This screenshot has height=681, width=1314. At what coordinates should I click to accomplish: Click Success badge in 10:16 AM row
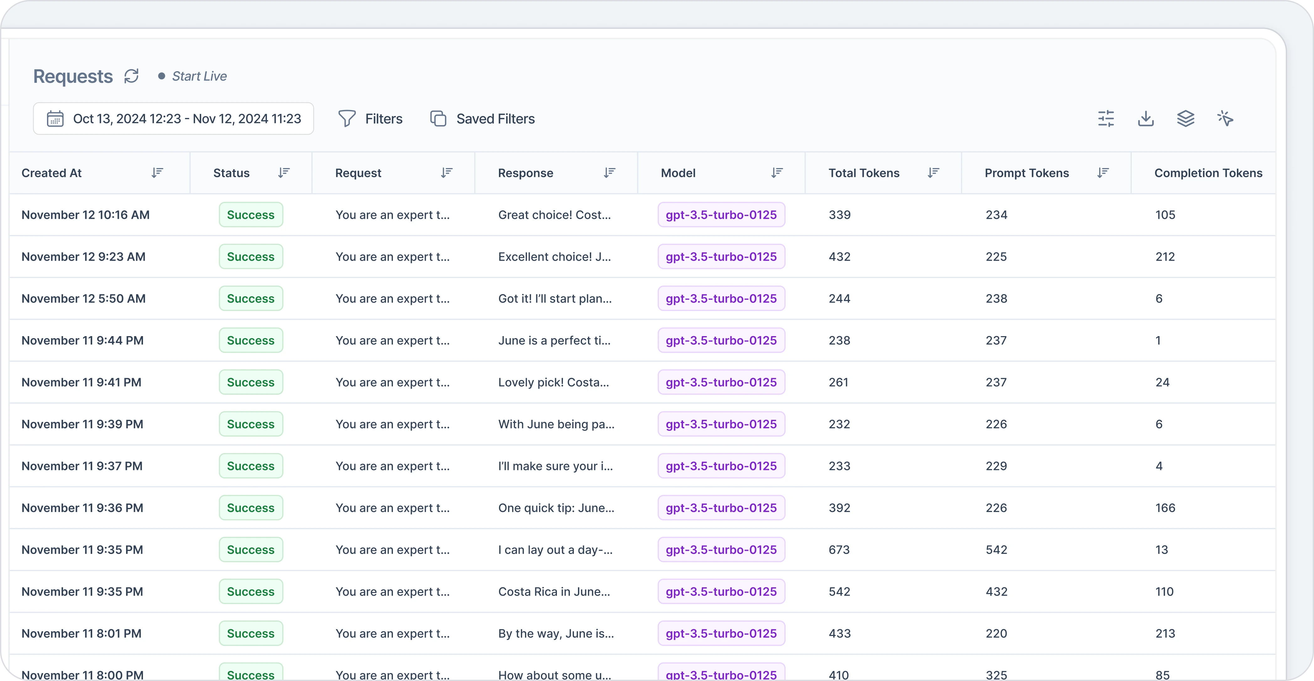[251, 215]
